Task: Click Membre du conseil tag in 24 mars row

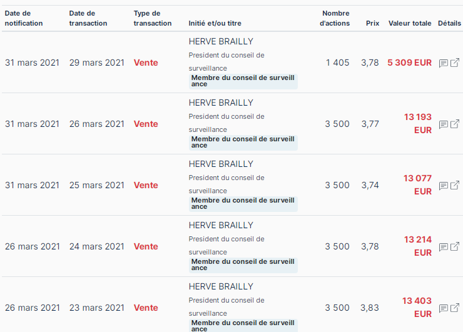Action: [x=243, y=265]
